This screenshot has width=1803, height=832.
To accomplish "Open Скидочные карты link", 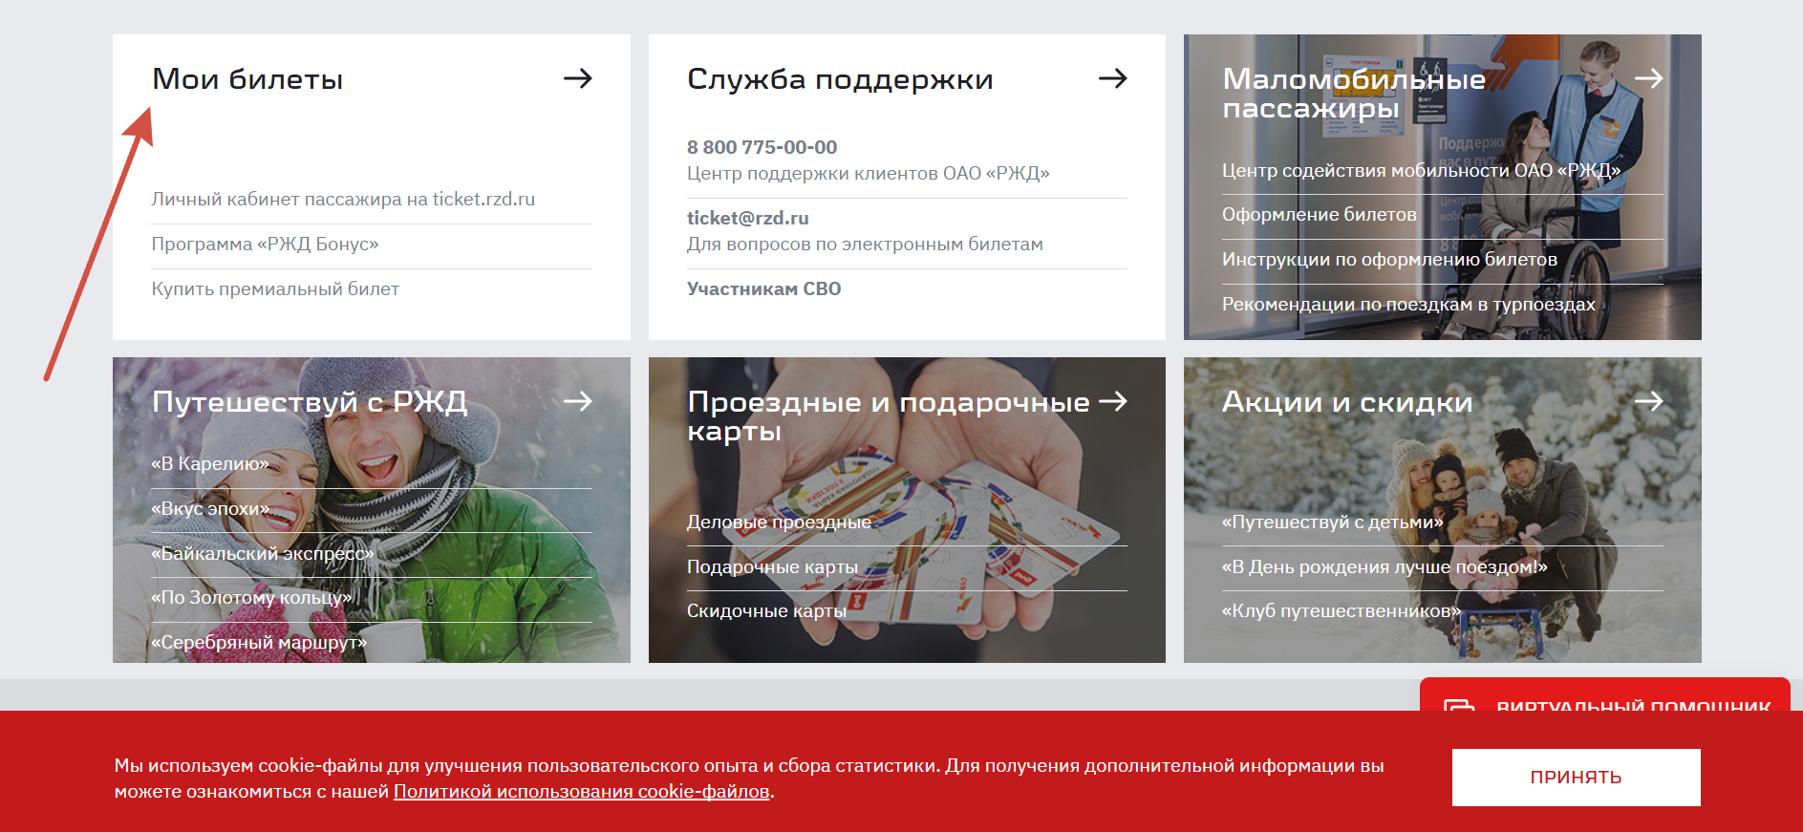I will [766, 610].
